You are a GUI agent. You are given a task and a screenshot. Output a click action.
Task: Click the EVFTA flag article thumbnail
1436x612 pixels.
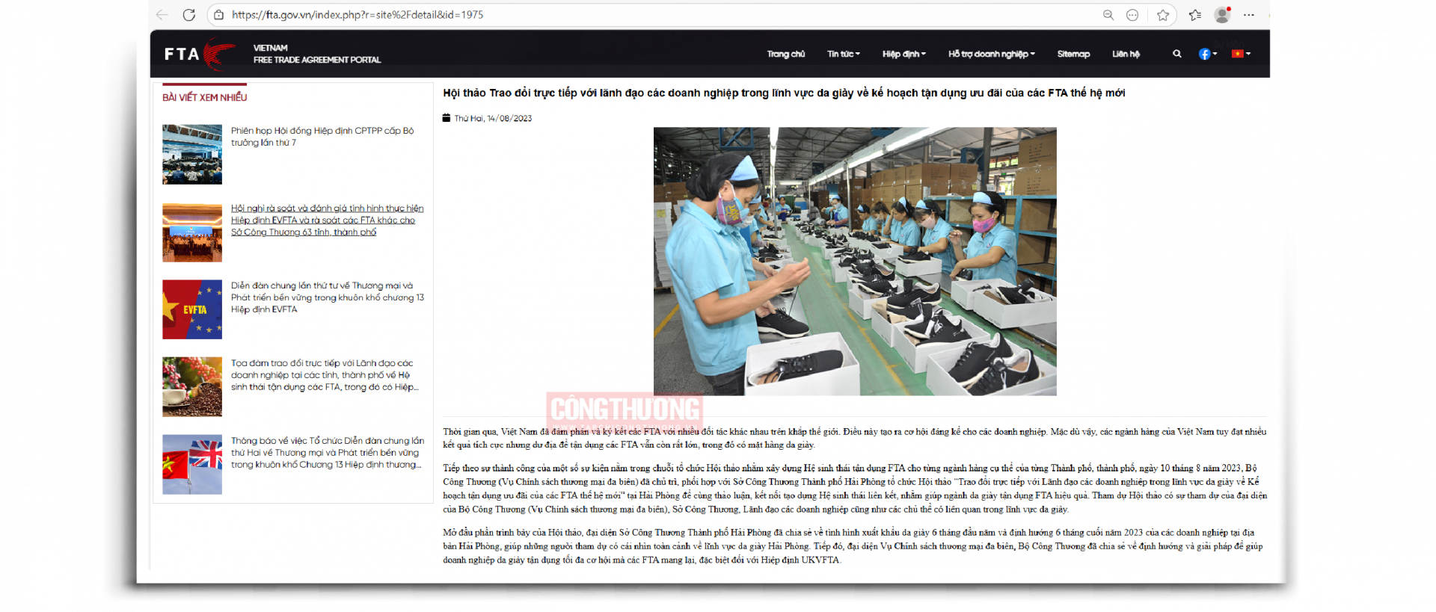(192, 309)
